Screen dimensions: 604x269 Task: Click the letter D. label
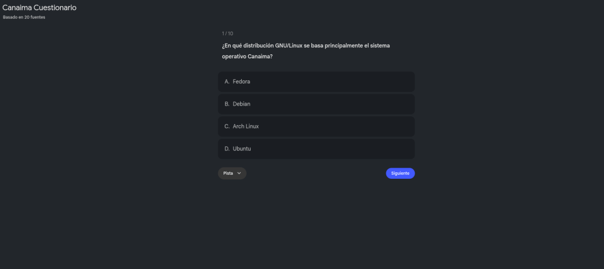click(227, 149)
